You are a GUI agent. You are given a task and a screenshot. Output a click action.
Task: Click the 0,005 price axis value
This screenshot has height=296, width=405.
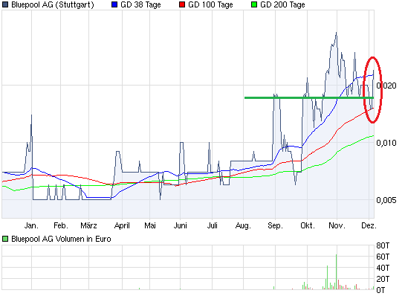(386, 200)
